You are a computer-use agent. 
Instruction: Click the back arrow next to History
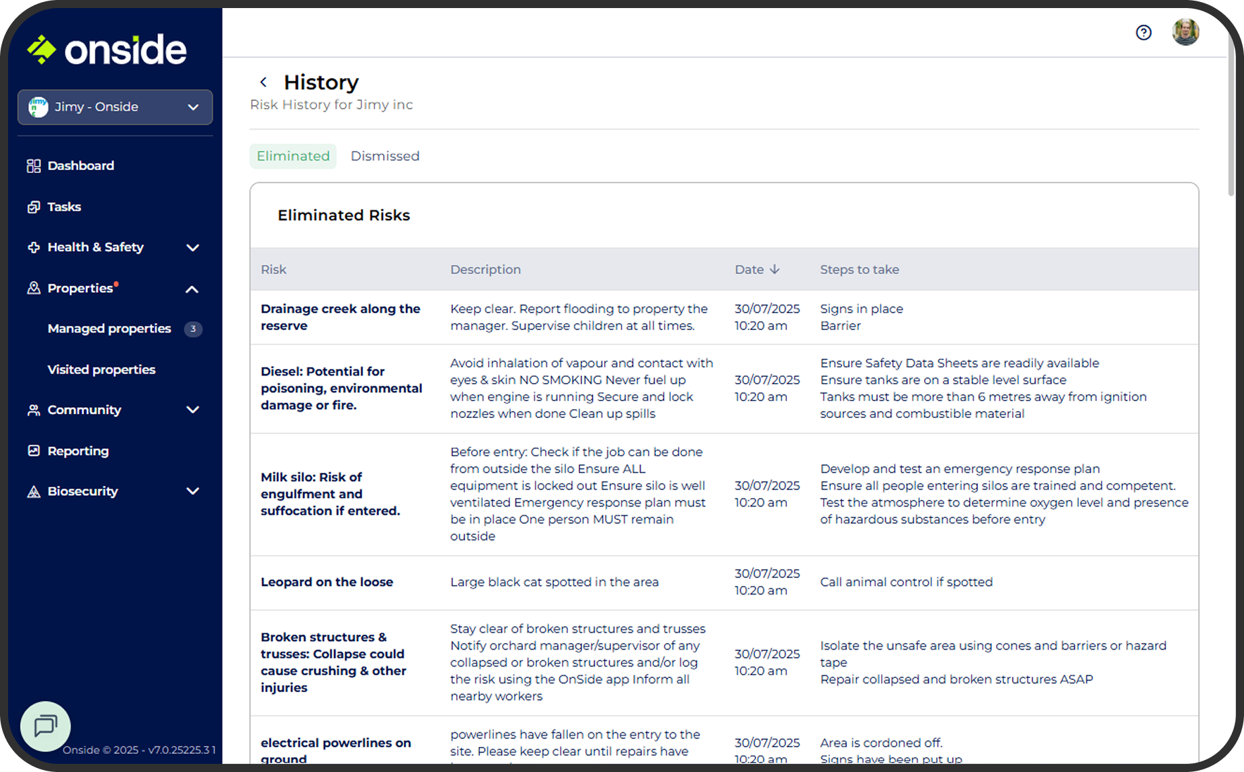click(x=263, y=81)
